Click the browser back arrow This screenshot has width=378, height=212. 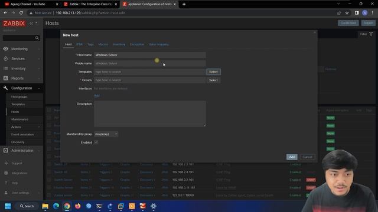[5, 13]
